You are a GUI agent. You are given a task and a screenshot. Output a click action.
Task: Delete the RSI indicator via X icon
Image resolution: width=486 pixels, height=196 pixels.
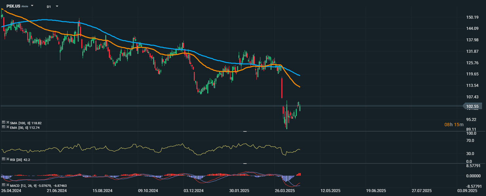pyautogui.click(x=8, y=159)
